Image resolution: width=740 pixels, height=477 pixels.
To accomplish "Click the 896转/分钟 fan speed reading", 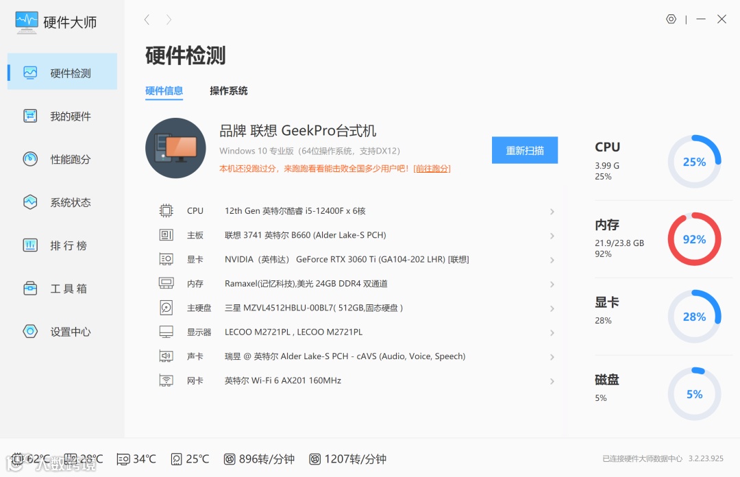I will 267,459.
